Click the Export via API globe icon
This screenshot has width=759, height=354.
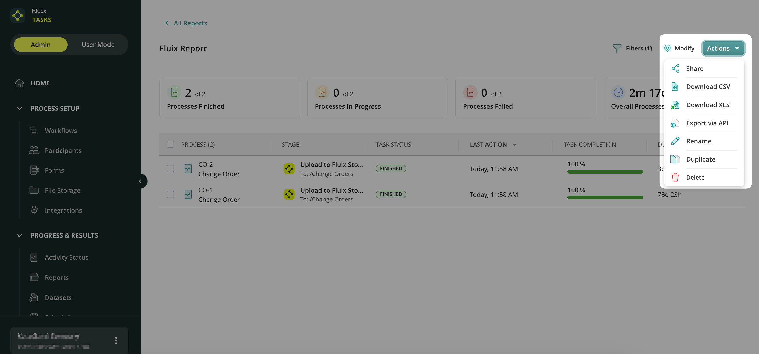[x=675, y=123]
